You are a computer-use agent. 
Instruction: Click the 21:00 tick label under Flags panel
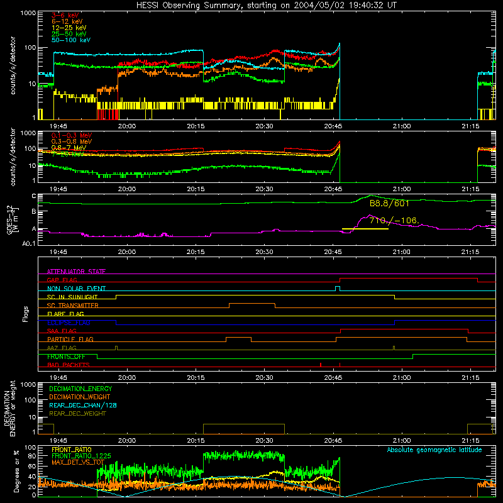click(402, 378)
